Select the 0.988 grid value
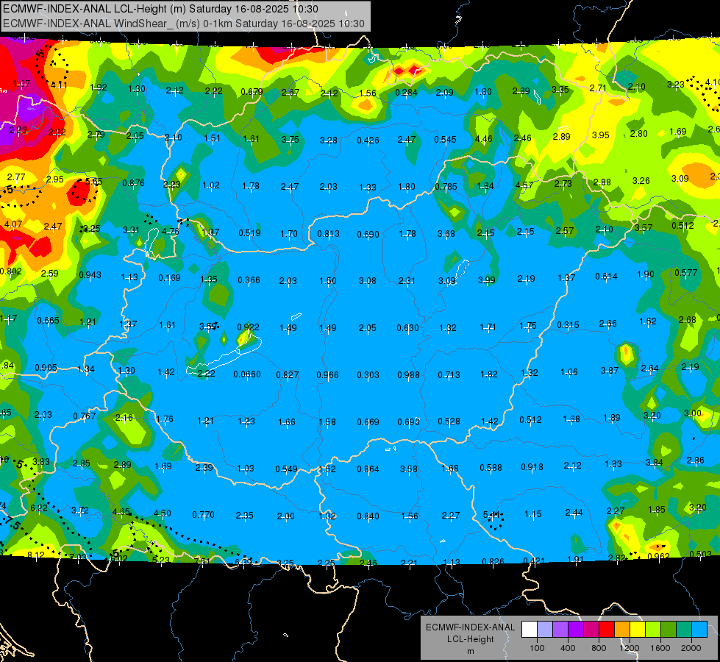The image size is (720, 662). [409, 375]
